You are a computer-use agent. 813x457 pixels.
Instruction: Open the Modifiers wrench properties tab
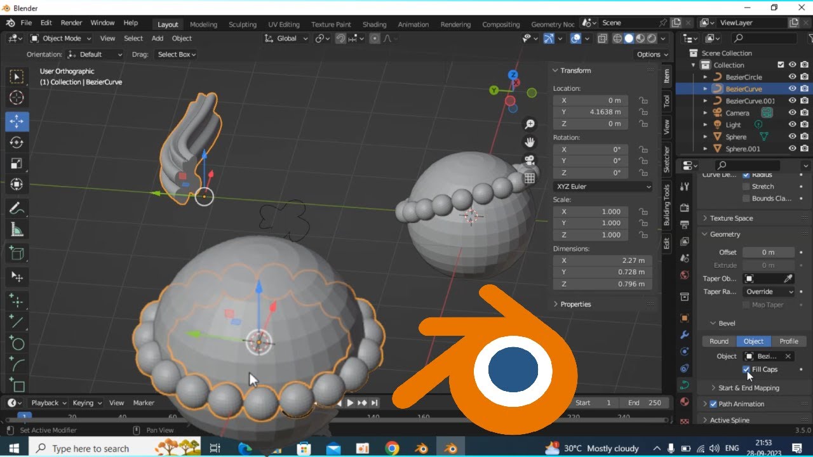click(684, 334)
